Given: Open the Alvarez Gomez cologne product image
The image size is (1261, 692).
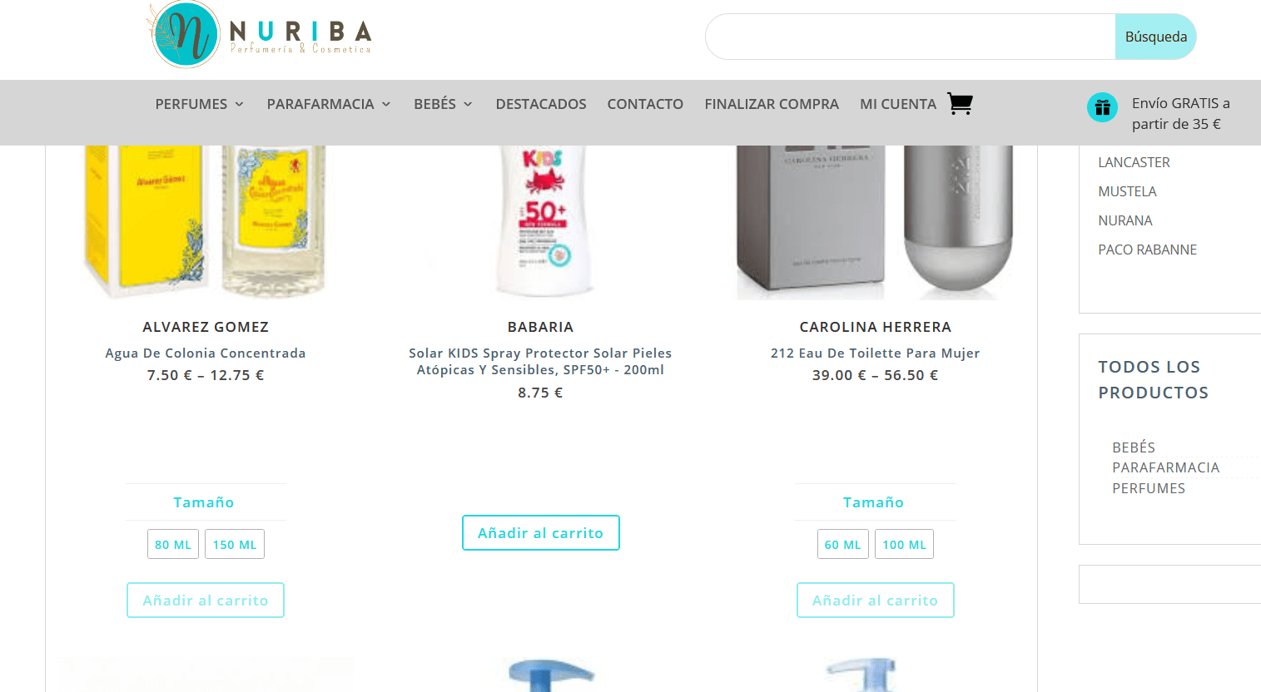Looking at the screenshot, I should click(205, 222).
